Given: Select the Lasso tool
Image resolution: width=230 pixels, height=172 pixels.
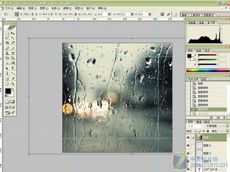Looking at the screenshot, I should coord(7,38).
